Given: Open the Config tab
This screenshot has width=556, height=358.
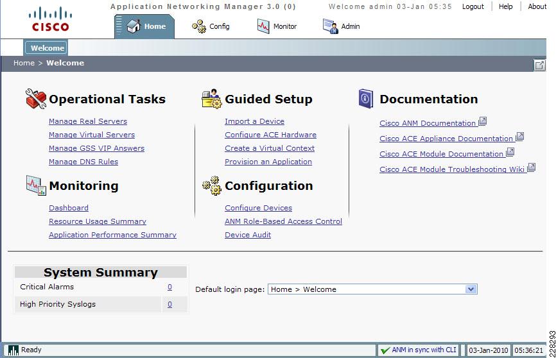Looking at the screenshot, I should pyautogui.click(x=211, y=26).
